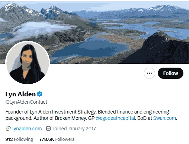Click 'Blended finance and engineering' bio text
Screen dimensions: 189x144
pyautogui.click(x=133, y=112)
